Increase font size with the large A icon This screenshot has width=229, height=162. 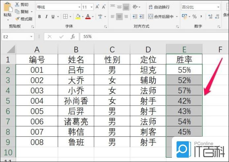point(97,7)
